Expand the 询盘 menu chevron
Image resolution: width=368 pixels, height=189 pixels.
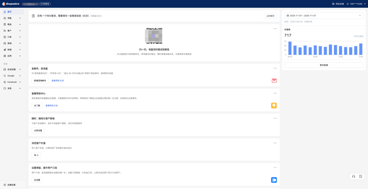(x=20, y=18)
